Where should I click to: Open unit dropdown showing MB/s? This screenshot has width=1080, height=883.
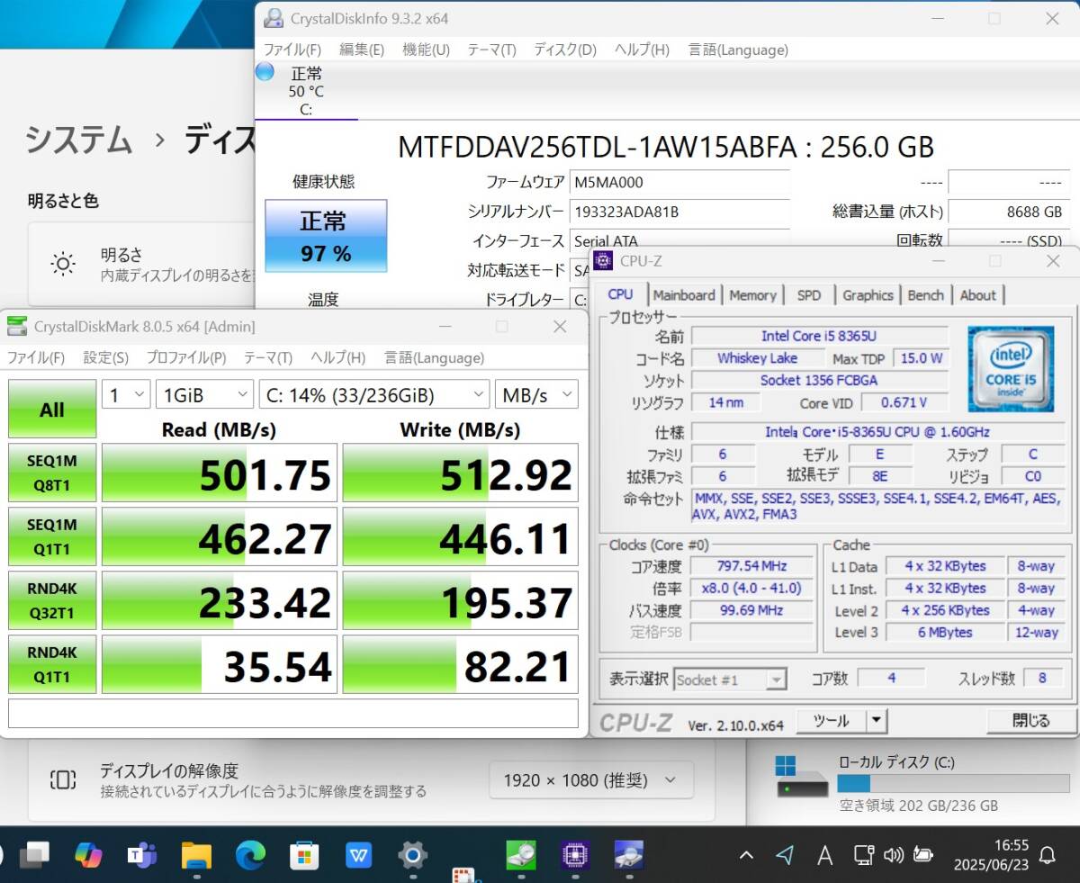(536, 395)
